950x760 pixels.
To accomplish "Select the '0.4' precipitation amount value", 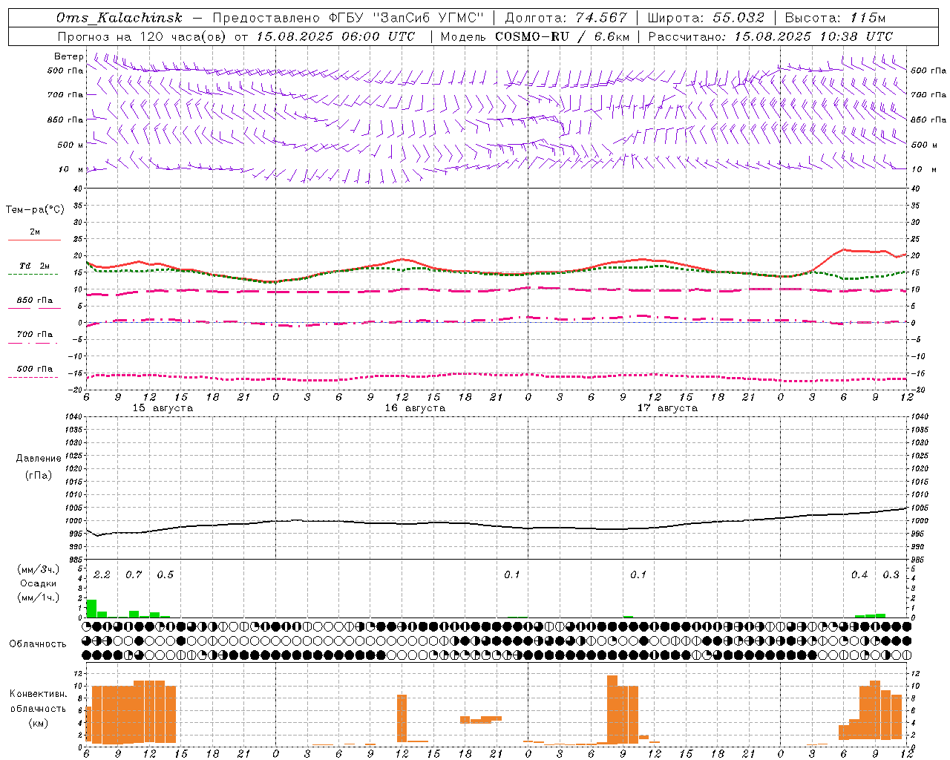I will (x=859, y=574).
